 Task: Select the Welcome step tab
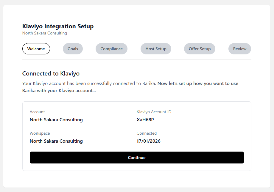36,49
